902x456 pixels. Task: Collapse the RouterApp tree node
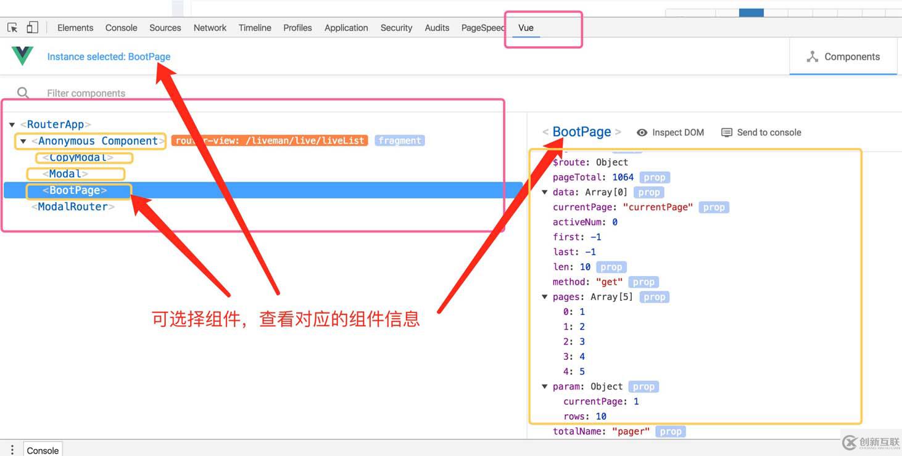point(12,125)
